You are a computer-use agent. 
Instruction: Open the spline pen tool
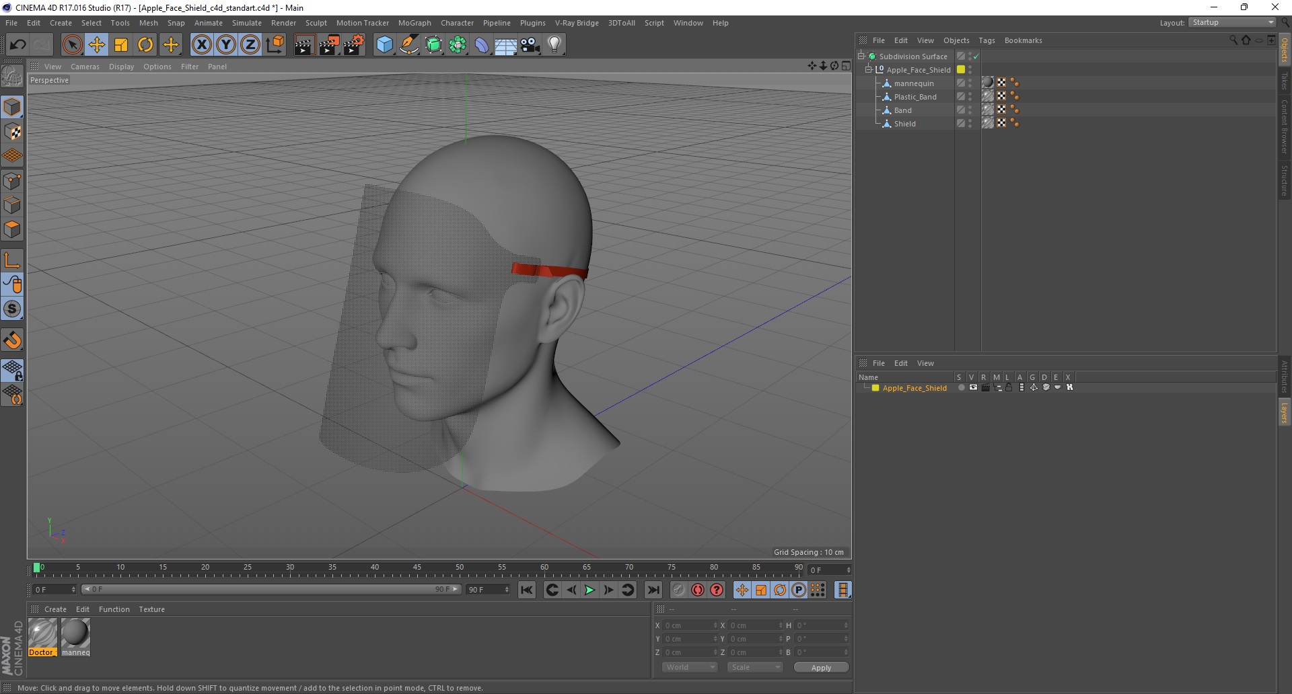tap(409, 45)
